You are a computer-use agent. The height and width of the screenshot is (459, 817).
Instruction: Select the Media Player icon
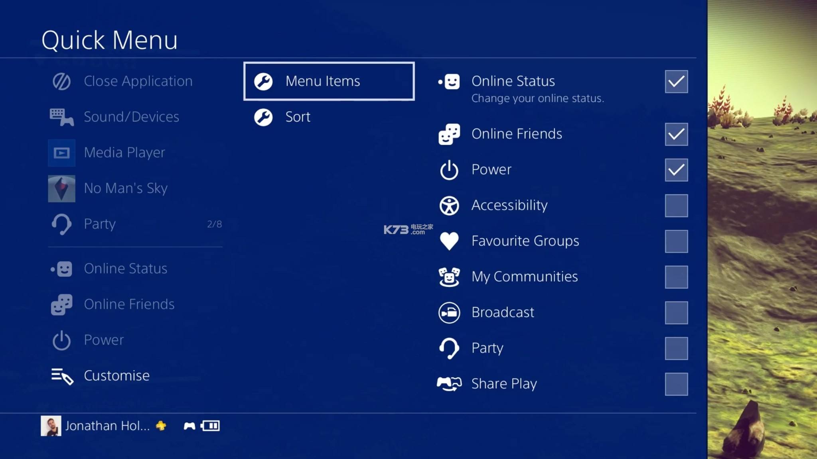62,153
